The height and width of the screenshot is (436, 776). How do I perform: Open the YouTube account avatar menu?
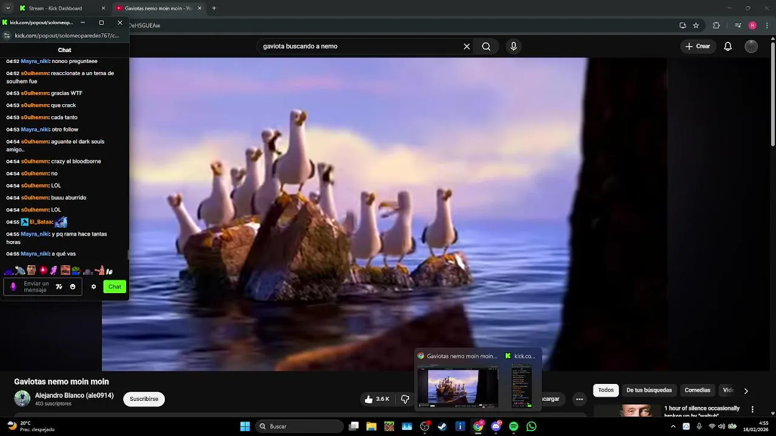pyautogui.click(x=751, y=46)
